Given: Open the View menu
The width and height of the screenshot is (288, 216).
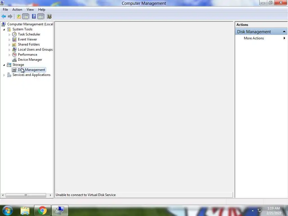Looking at the screenshot, I should point(30,10).
